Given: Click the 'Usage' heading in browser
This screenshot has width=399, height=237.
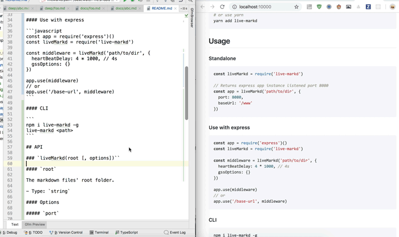Looking at the screenshot, I should [x=219, y=41].
